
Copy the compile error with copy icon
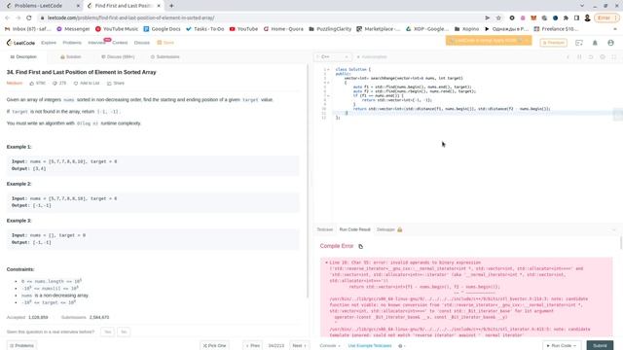coord(361,246)
